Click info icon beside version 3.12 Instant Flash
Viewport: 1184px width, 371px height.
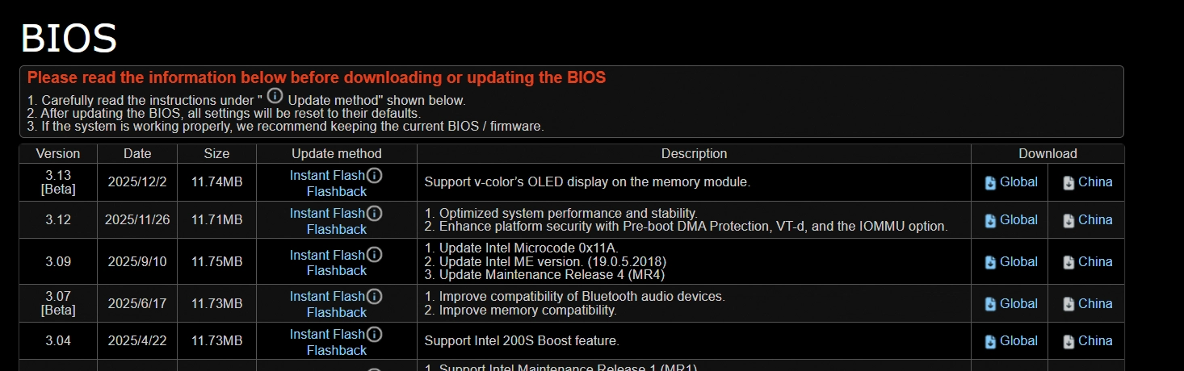(375, 213)
